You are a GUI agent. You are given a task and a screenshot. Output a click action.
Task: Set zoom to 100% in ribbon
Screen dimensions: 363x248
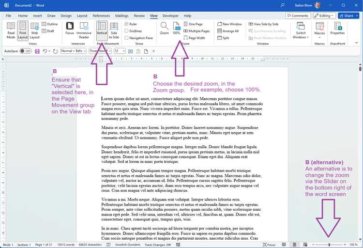click(x=176, y=29)
